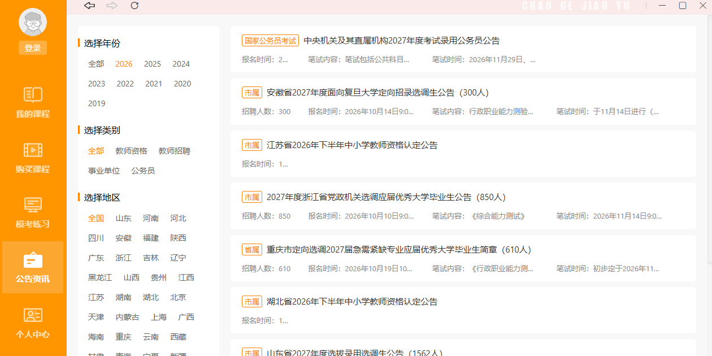The height and width of the screenshot is (356, 712).
Task: Open 个人中心 in the sidebar
Action: point(33,323)
